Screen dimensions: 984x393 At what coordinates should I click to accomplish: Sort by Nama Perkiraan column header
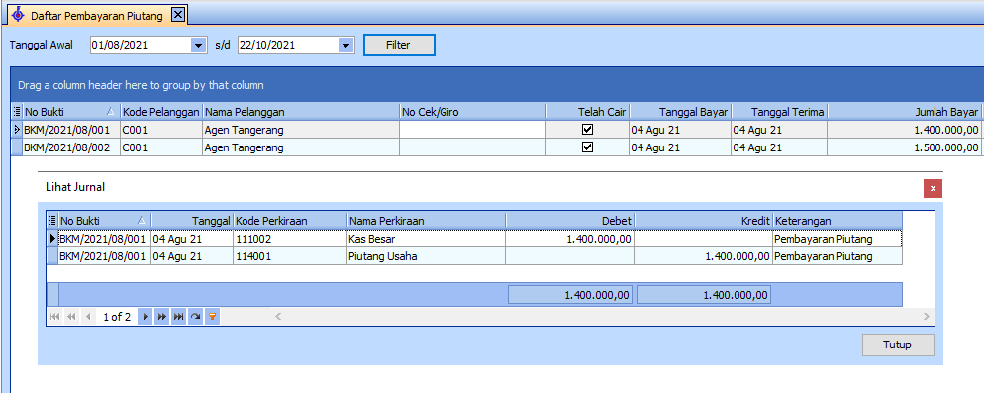(x=426, y=221)
